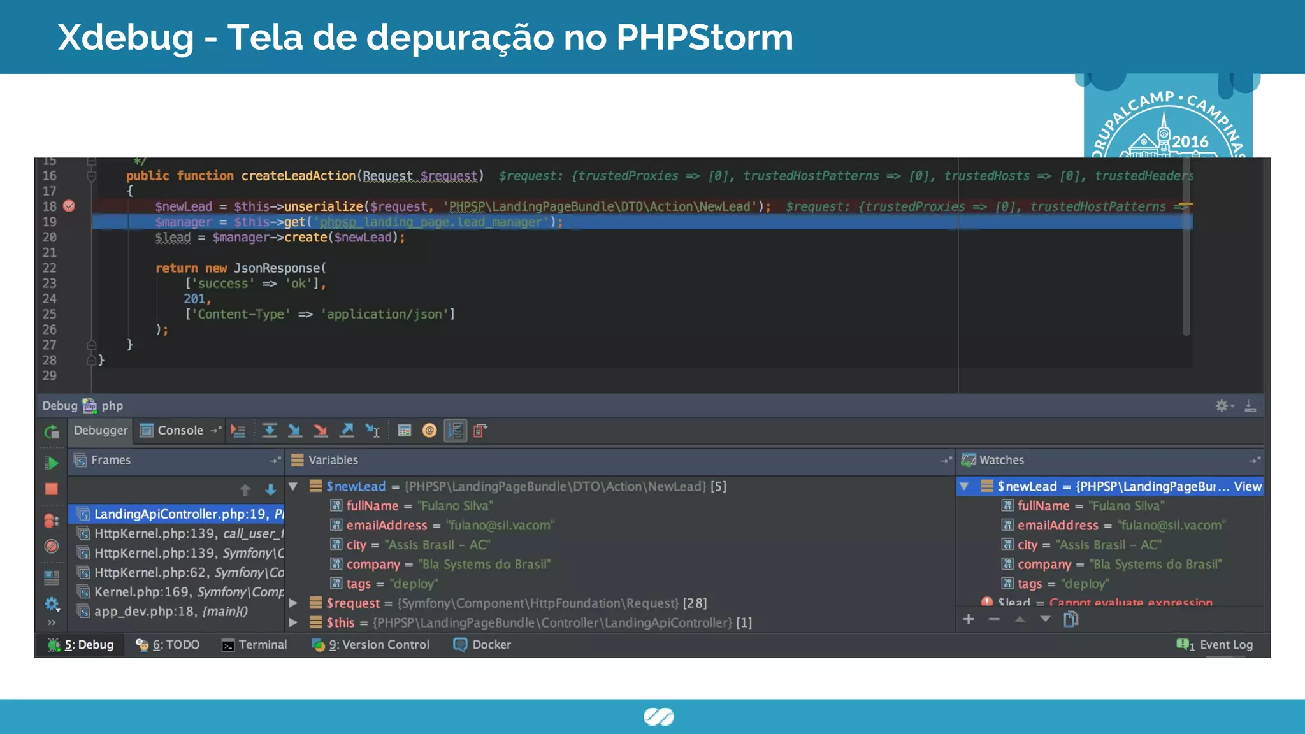This screenshot has width=1305, height=734.
Task: Click the Restore Layout icon in the debug sidebar
Action: coord(52,578)
